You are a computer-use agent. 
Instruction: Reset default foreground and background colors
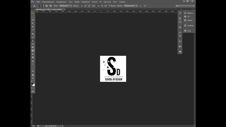click(32, 81)
